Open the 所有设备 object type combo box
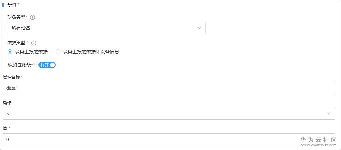Viewport: 341px width, 150px height. click(x=106, y=28)
